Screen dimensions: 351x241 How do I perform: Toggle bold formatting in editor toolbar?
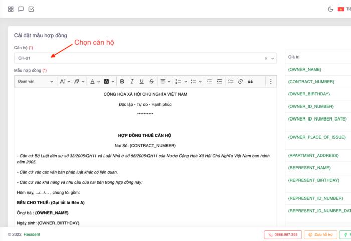[x=121, y=81]
